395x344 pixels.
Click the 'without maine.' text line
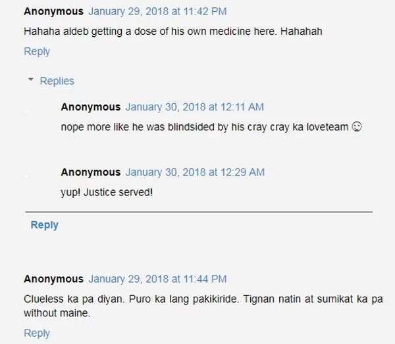pyautogui.click(x=57, y=313)
